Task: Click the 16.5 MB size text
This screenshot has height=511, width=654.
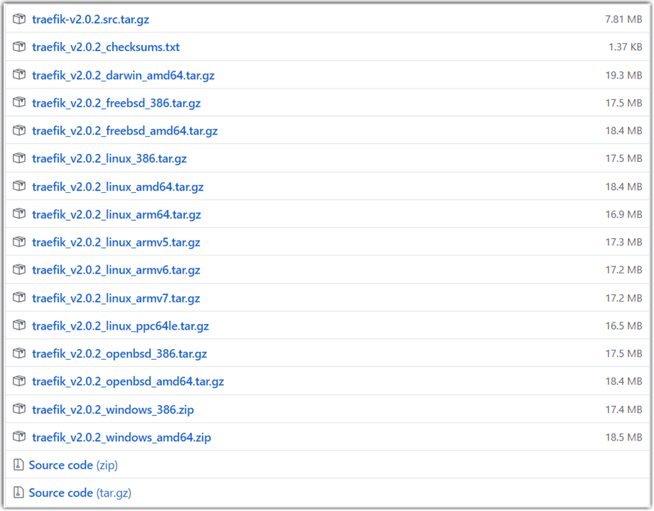Action: coord(624,326)
